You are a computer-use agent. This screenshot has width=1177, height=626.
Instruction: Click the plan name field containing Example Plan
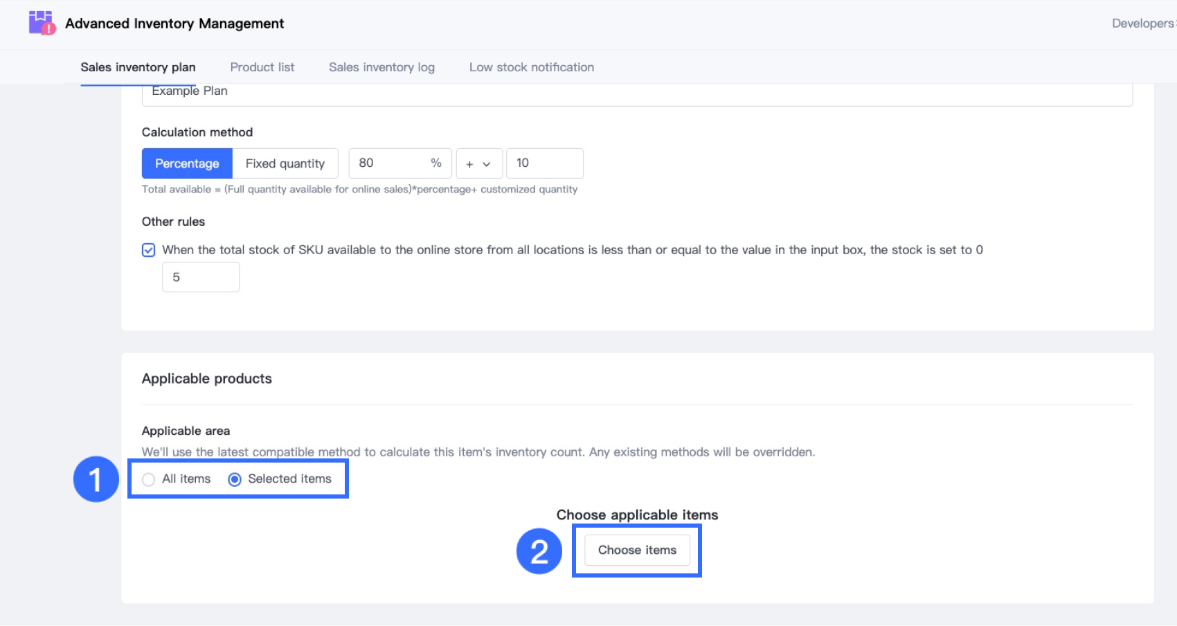636,93
